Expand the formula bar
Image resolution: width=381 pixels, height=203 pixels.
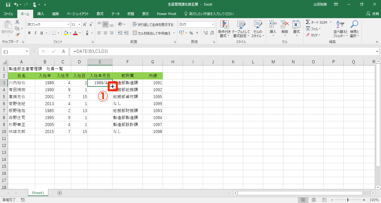point(377,51)
